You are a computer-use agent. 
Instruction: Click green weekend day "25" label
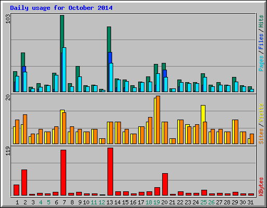point(203,202)
